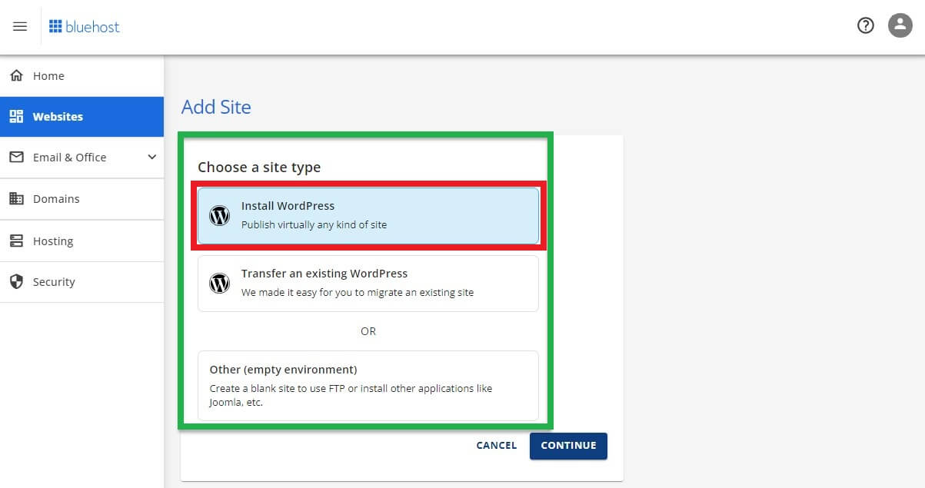The height and width of the screenshot is (488, 925).
Task: Expand Email & Office chevron
Action: (151, 157)
